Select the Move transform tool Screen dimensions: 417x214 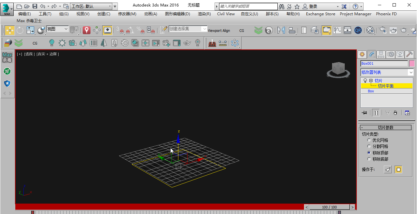[9, 30]
